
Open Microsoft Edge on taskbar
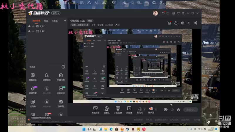point(111,129)
